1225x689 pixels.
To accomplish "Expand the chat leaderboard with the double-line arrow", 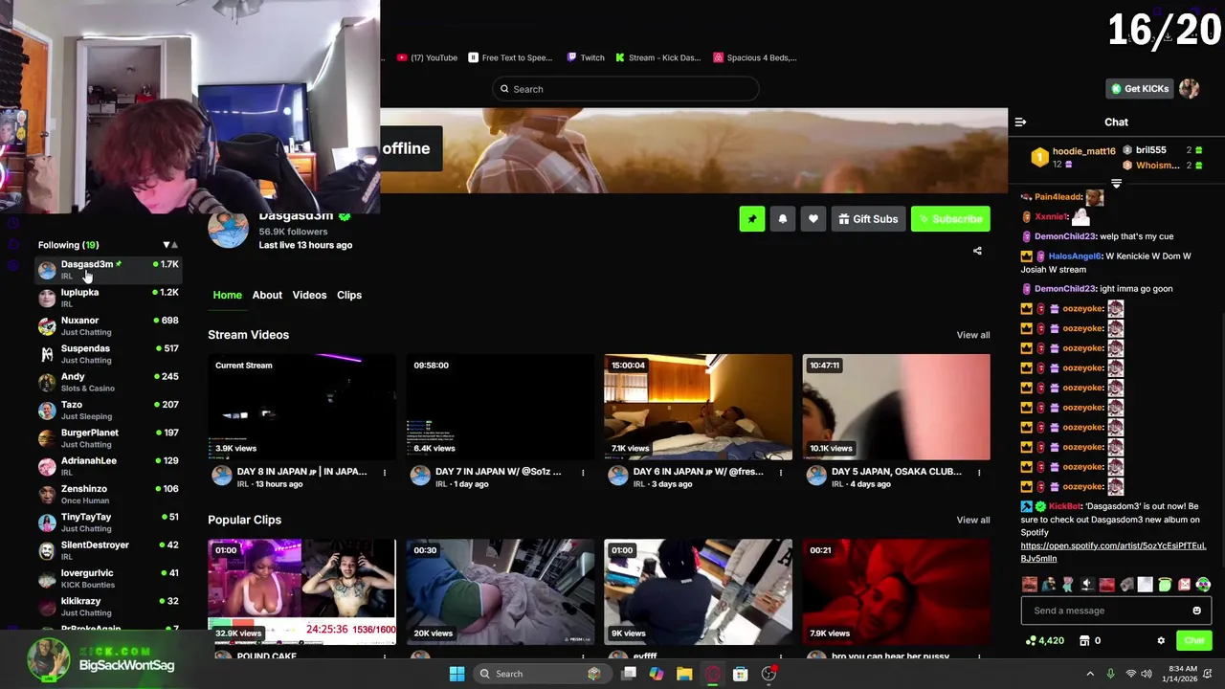I will pos(1116,183).
